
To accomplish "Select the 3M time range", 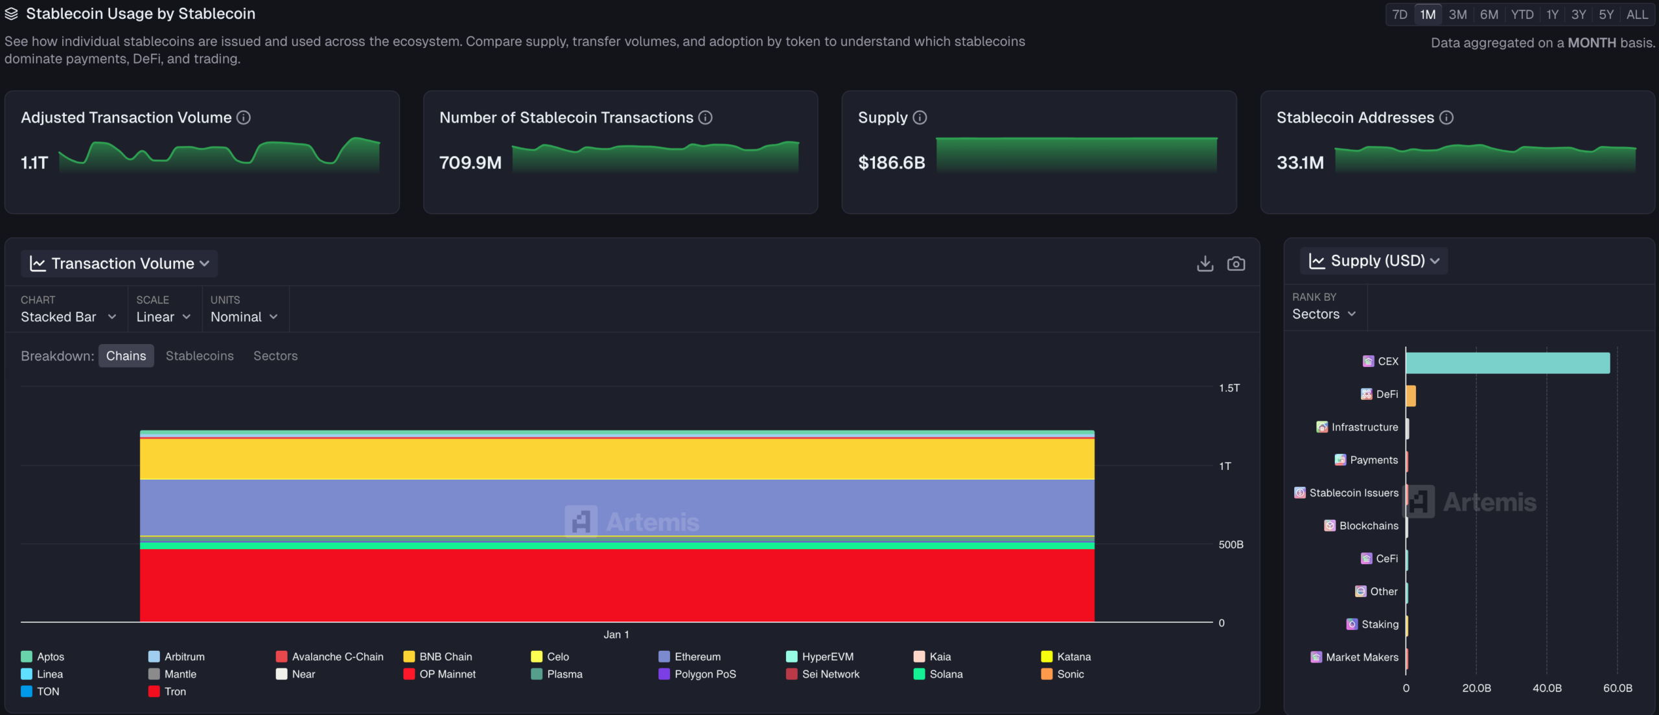I will coord(1458,14).
